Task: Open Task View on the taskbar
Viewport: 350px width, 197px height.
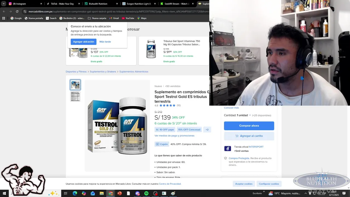Action: 66,193
